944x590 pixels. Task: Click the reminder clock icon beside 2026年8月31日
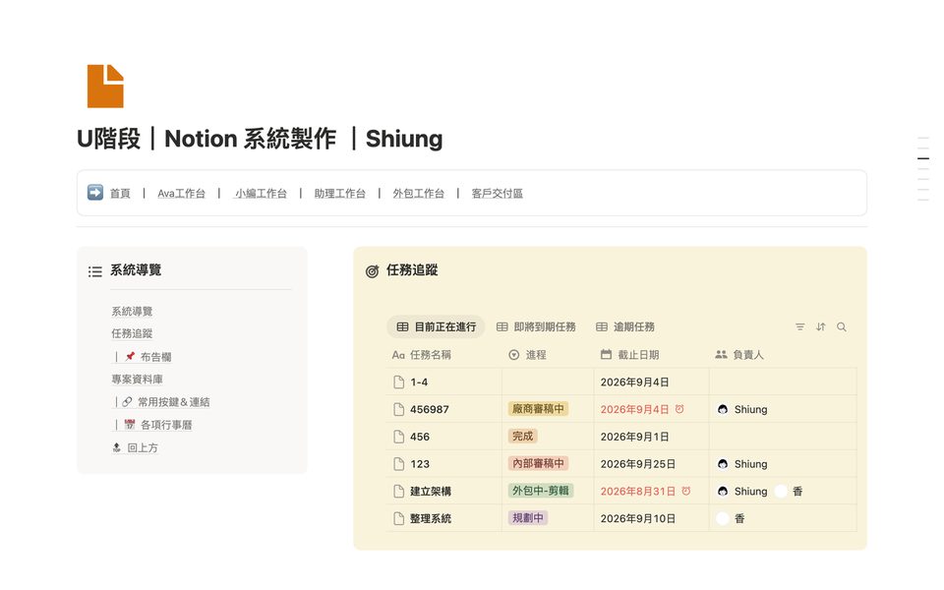pos(685,491)
